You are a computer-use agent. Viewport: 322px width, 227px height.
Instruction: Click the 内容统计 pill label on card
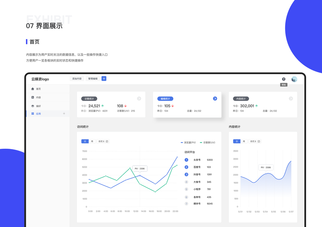(x=241, y=99)
